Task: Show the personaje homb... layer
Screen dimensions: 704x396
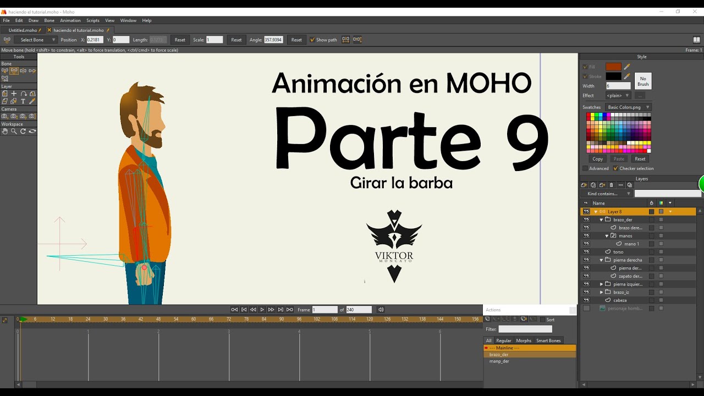Action: [x=586, y=309]
